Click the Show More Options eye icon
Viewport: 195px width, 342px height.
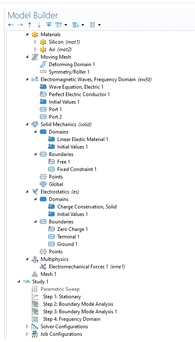coord(49,25)
